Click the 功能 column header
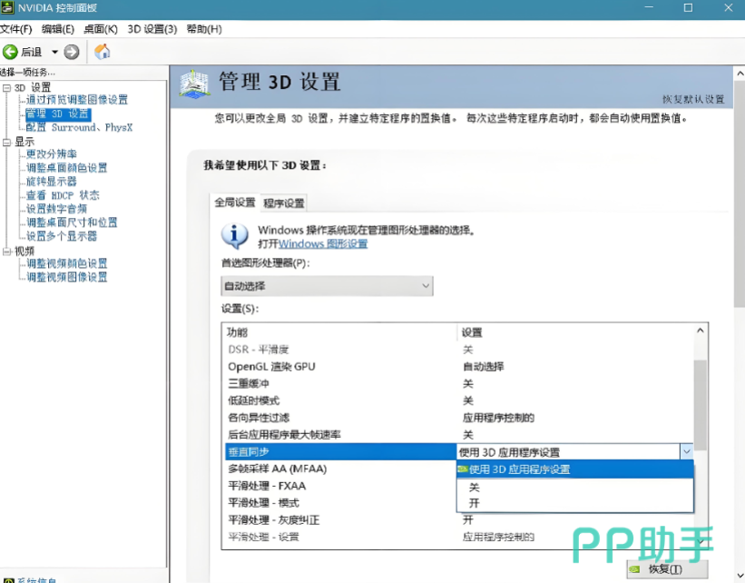The image size is (745, 583). (339, 332)
